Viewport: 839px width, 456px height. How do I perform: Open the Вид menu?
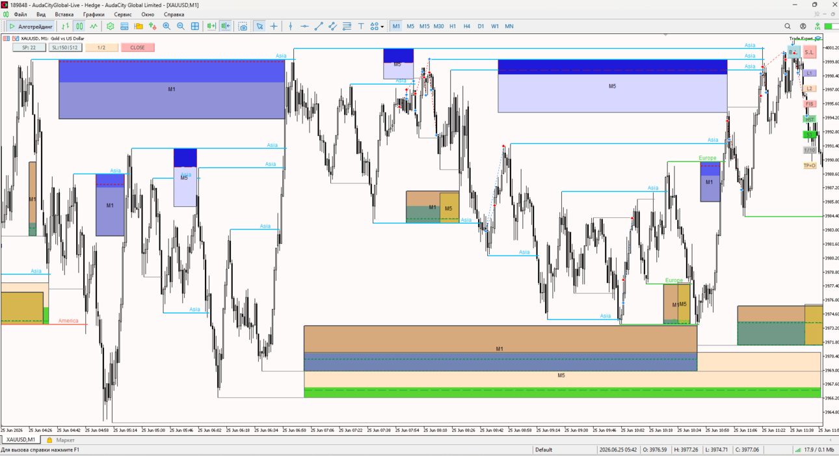point(41,14)
